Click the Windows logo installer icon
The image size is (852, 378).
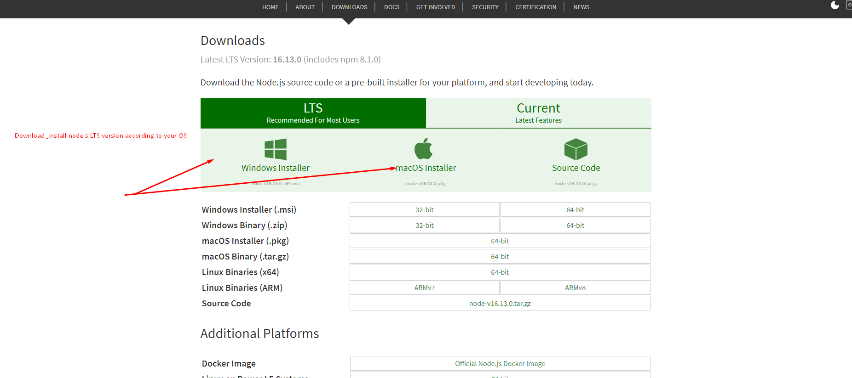276,149
